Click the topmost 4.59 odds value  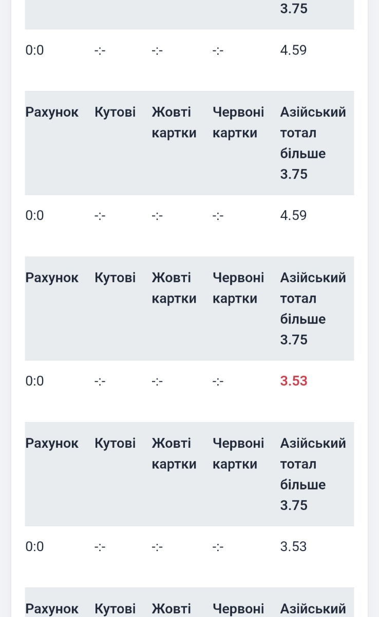[x=293, y=50]
